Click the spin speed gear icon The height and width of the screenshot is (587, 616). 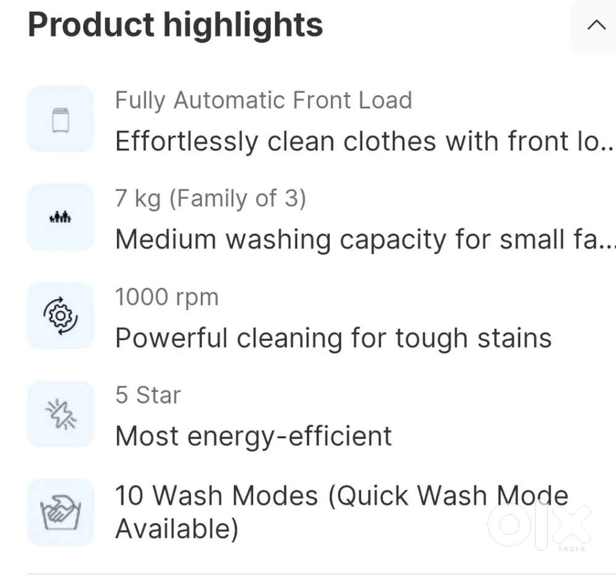[x=60, y=316]
